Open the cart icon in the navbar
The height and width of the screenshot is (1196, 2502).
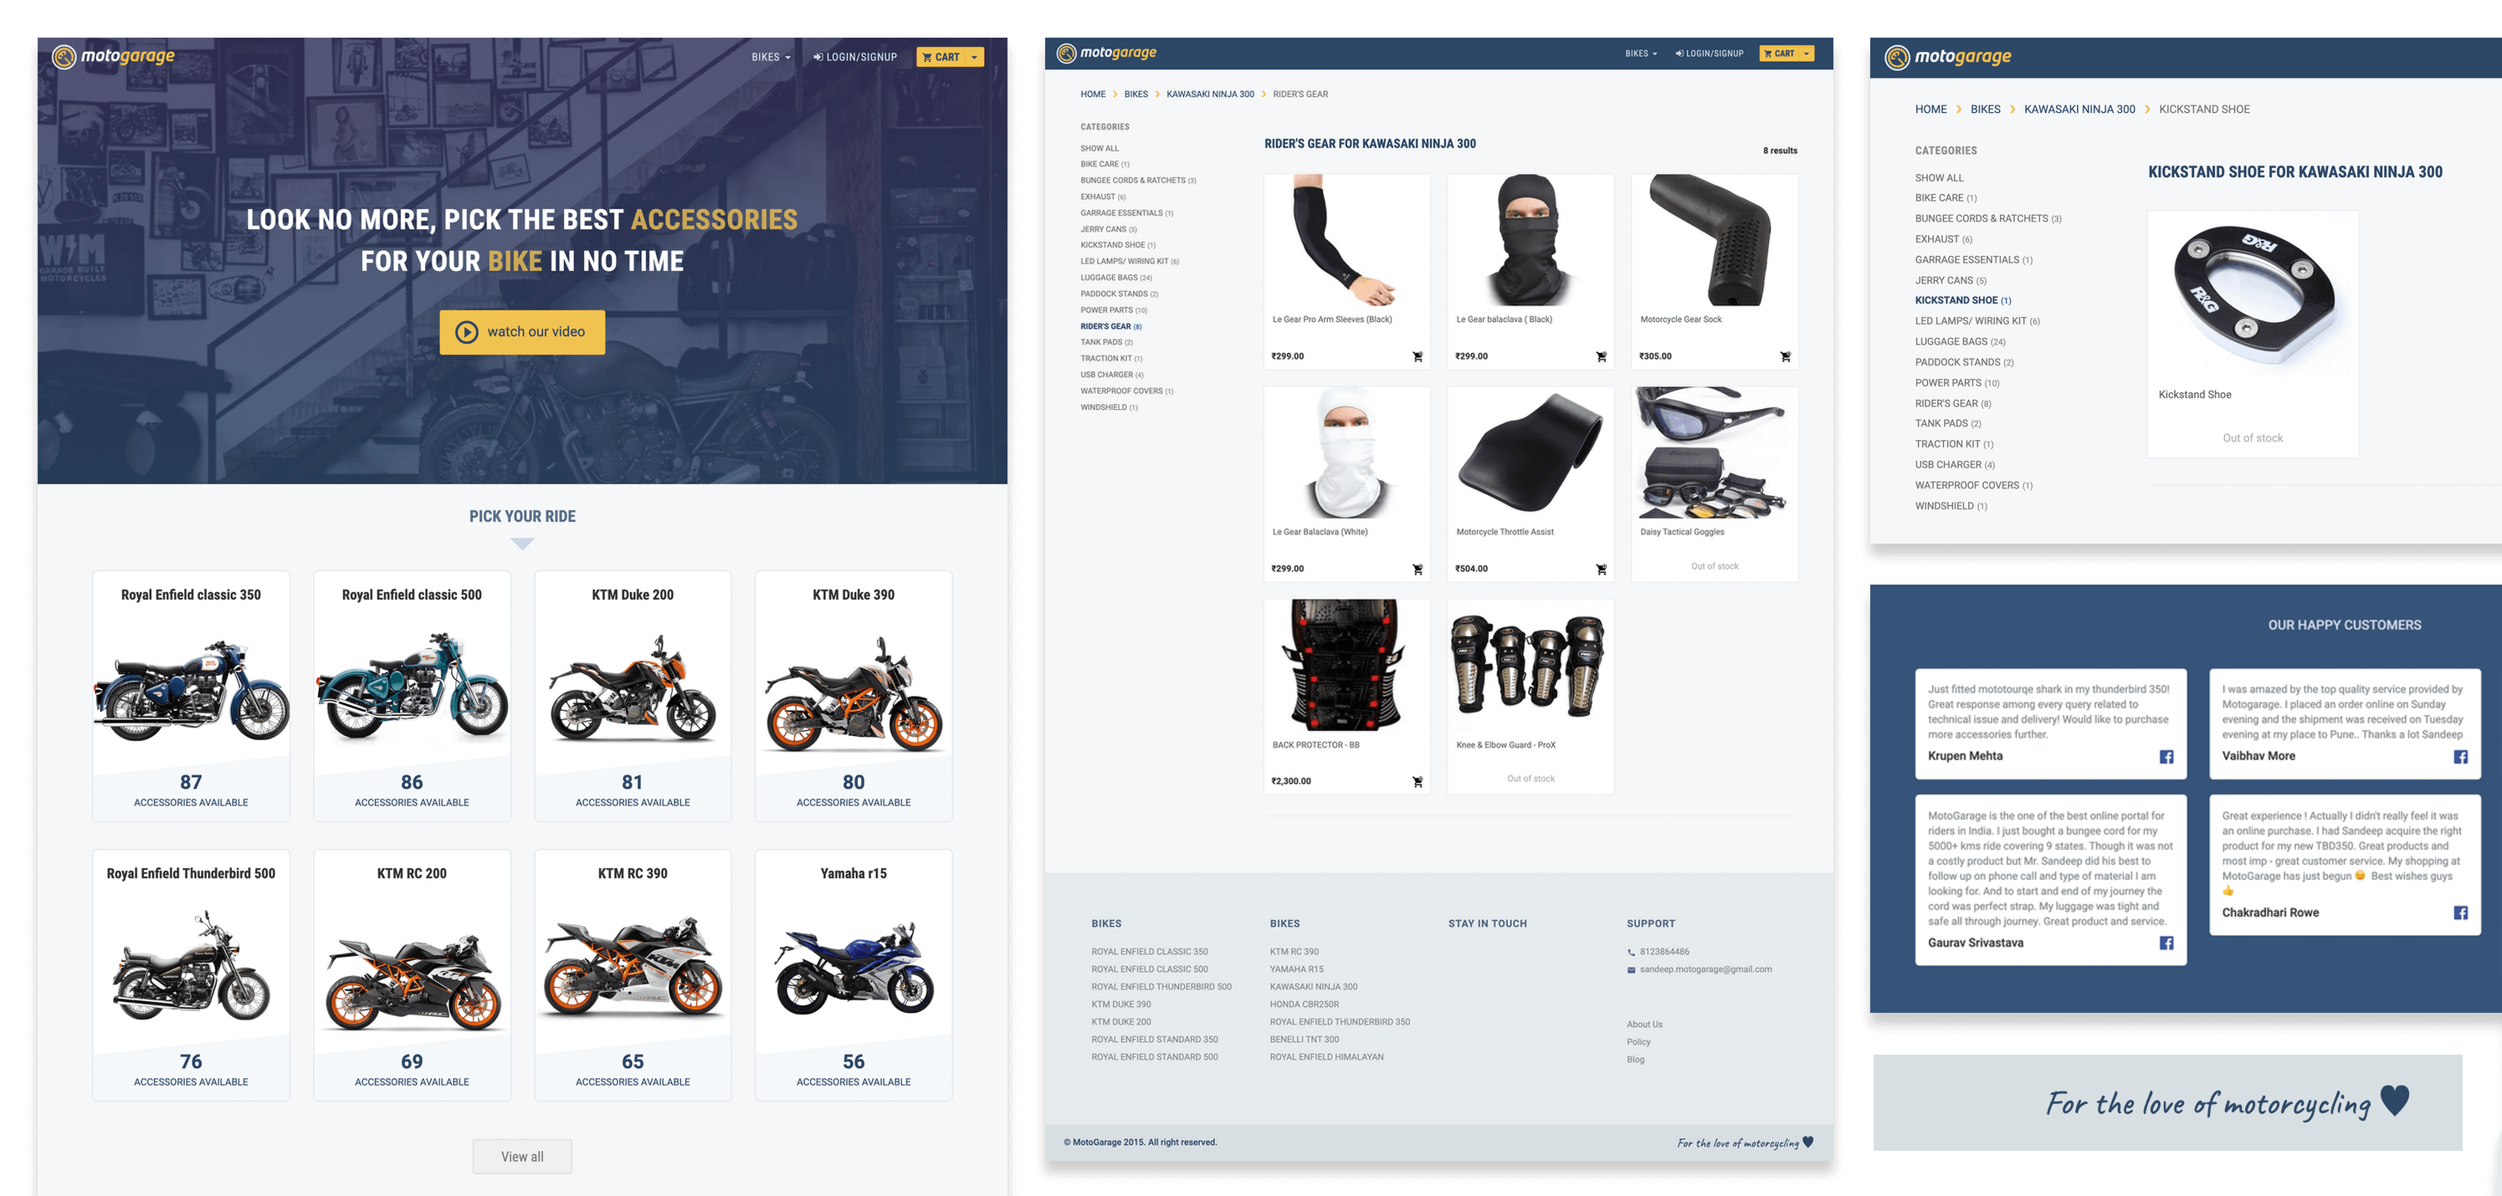[x=929, y=56]
